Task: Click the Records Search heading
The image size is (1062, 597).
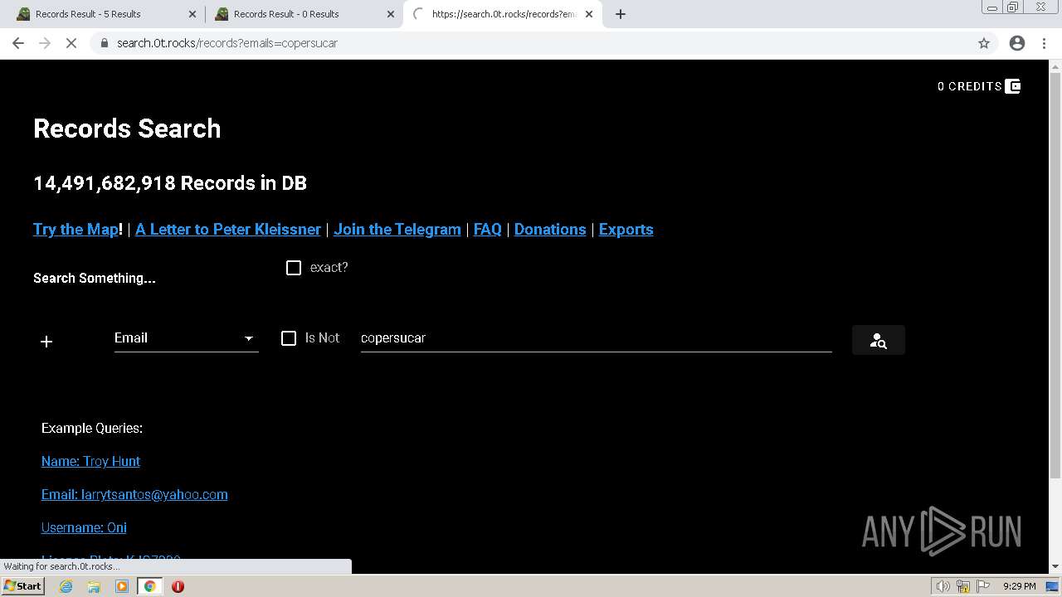Action: [x=127, y=129]
